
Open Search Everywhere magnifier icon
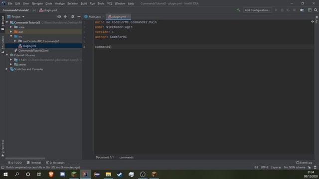pyautogui.click(x=316, y=10)
